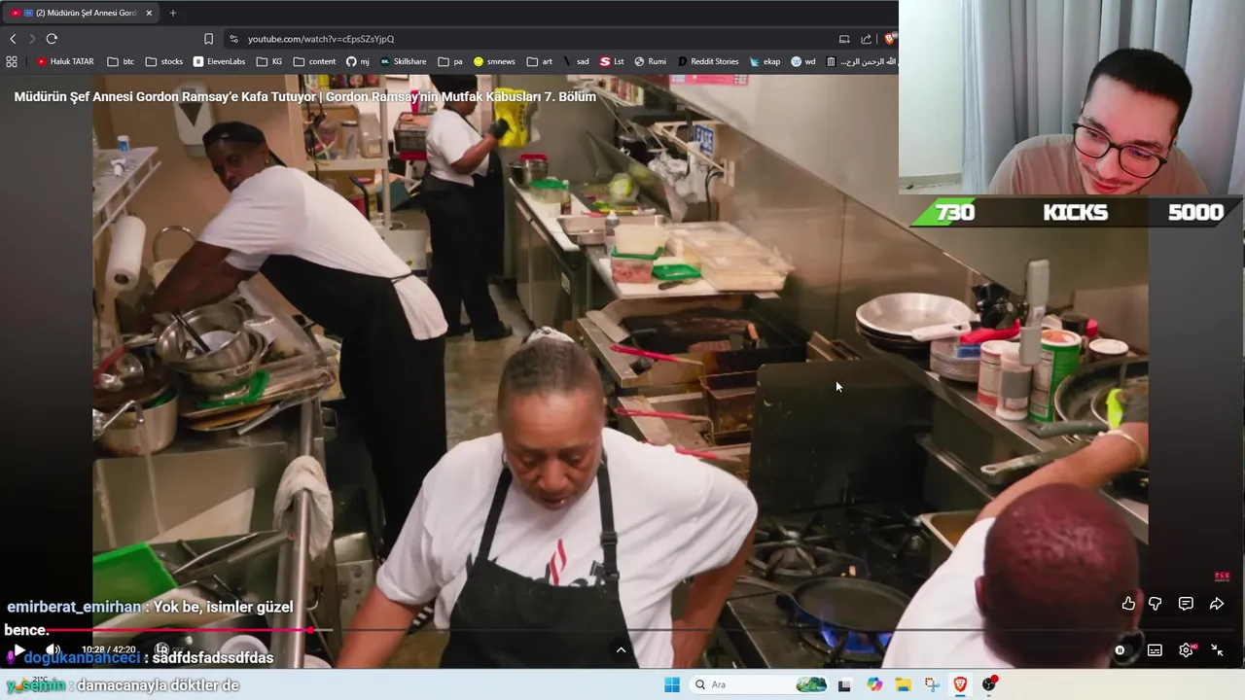Open the ElevenLabs bookmark
The image size is (1245, 700).
point(219,61)
